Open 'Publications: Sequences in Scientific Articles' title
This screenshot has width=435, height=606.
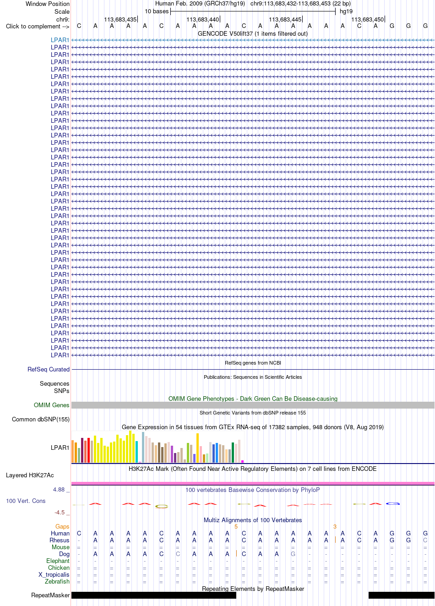coord(253,377)
